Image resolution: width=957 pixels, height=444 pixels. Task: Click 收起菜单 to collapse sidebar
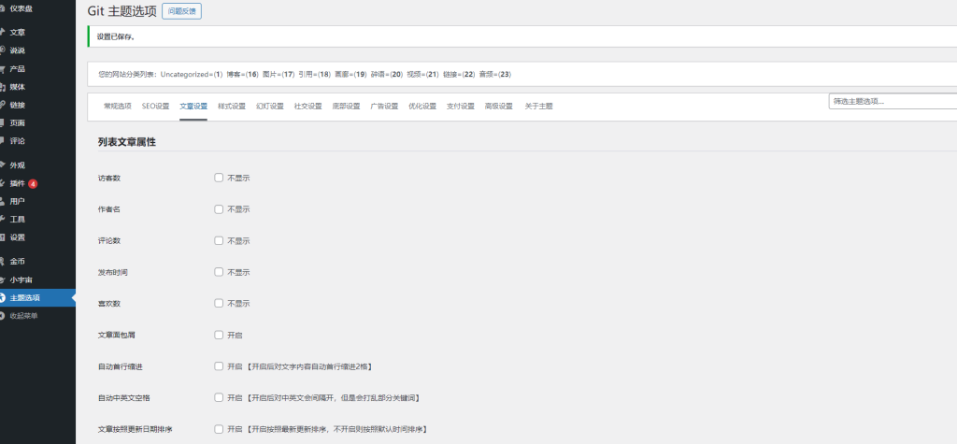[23, 316]
